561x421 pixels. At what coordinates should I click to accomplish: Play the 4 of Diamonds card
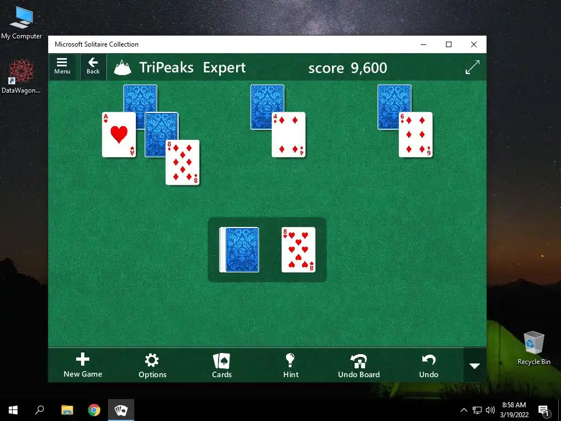(289, 135)
